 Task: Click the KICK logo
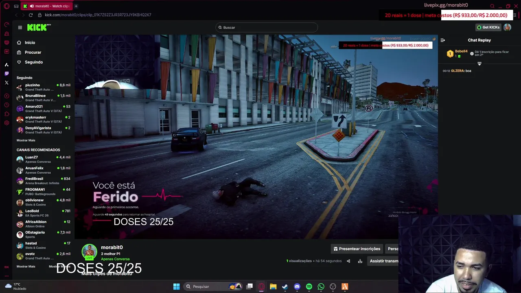pyautogui.click(x=39, y=27)
